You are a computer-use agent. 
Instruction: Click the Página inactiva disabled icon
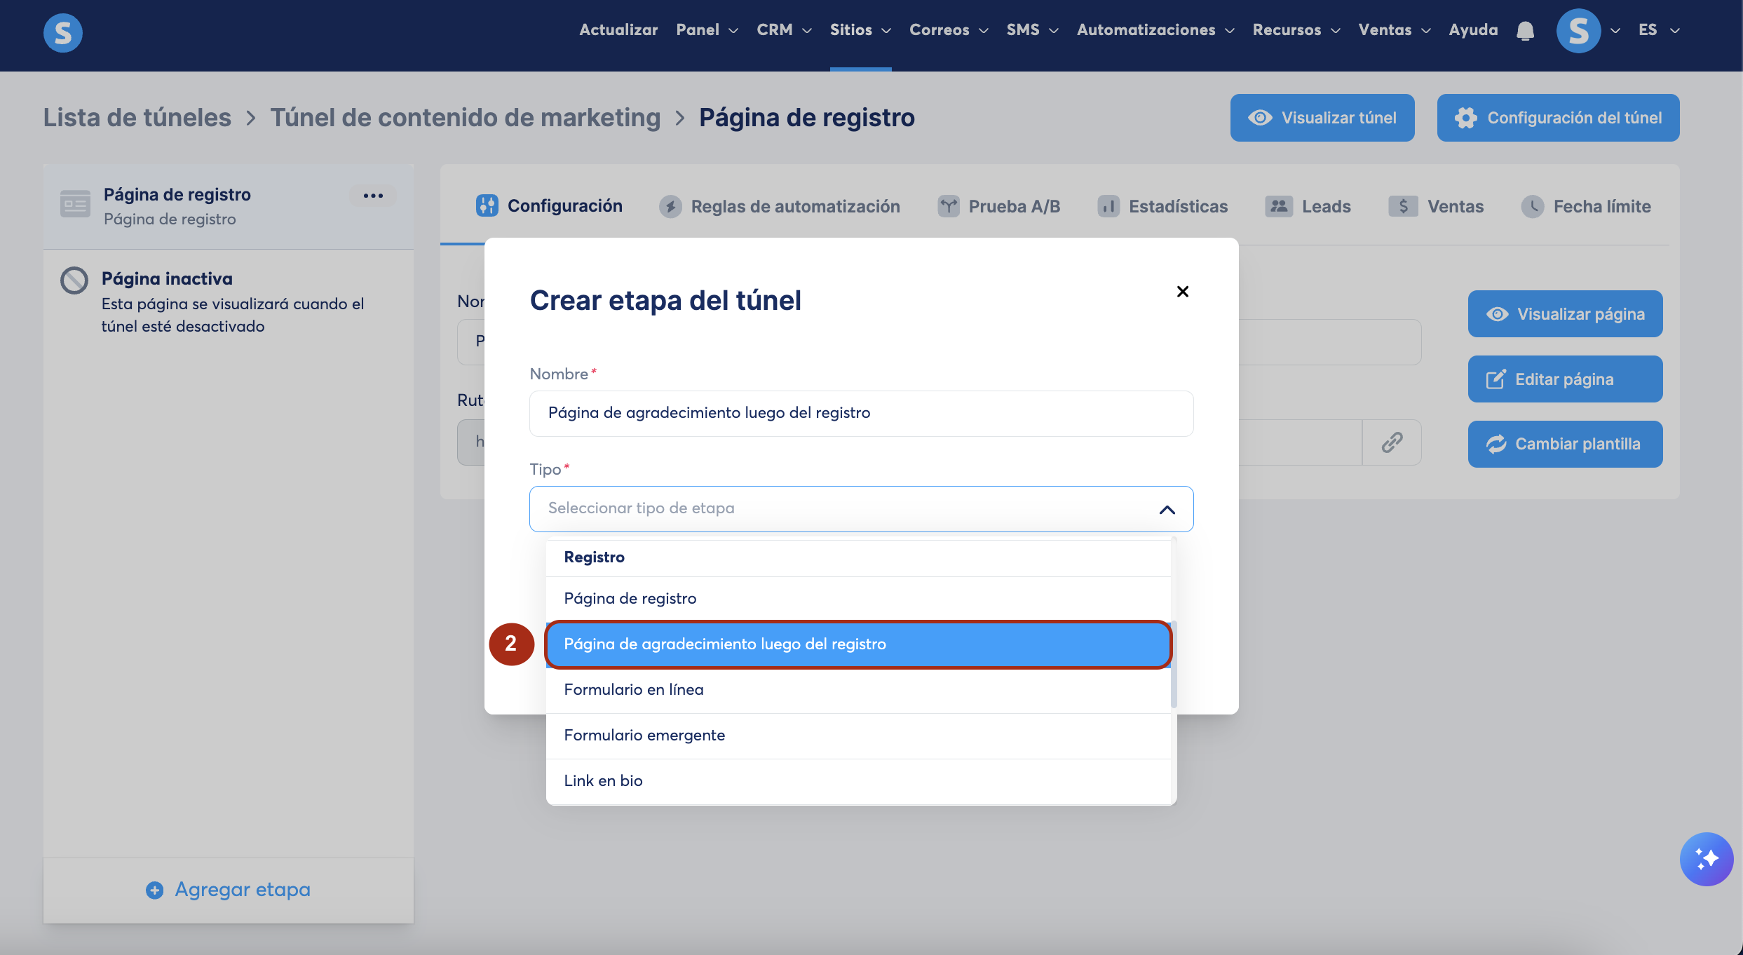click(x=74, y=280)
